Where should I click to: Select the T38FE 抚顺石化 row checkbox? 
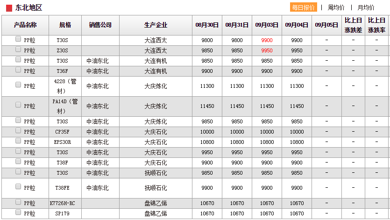[x=18, y=187]
